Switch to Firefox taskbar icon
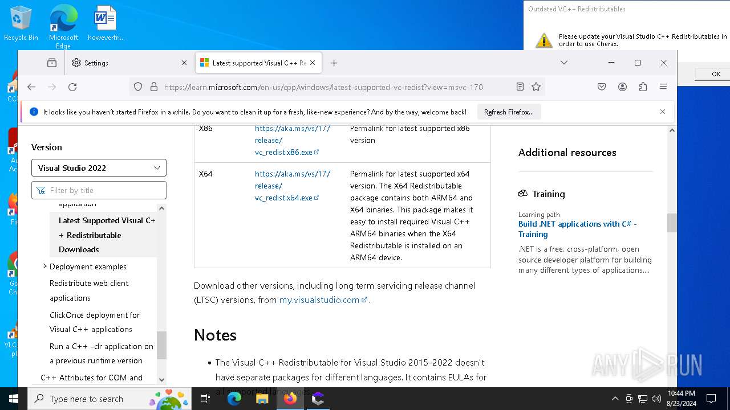 [290, 399]
